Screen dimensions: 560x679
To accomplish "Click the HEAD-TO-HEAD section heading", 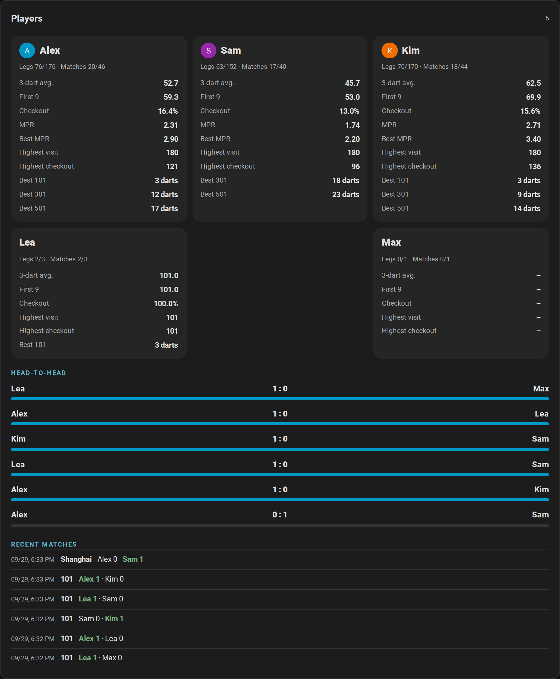I will coord(38,373).
